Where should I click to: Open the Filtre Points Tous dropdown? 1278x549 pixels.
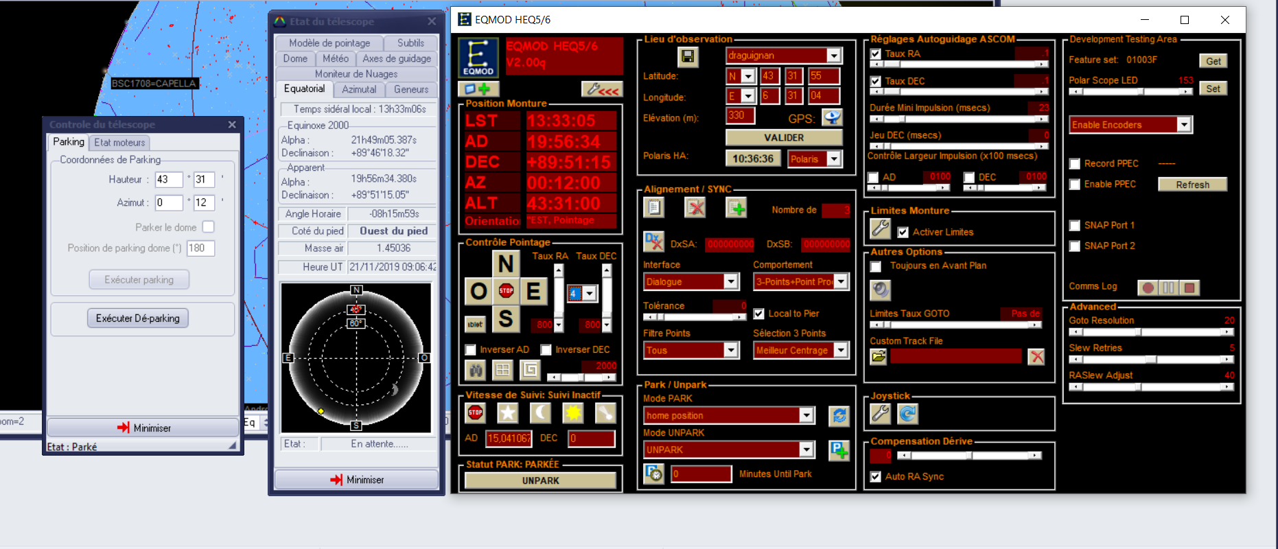(731, 351)
